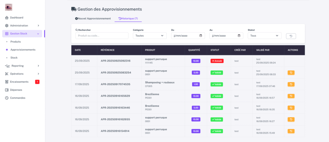Expand the Administration sidebar menu
329x142 pixels.
point(22,25)
